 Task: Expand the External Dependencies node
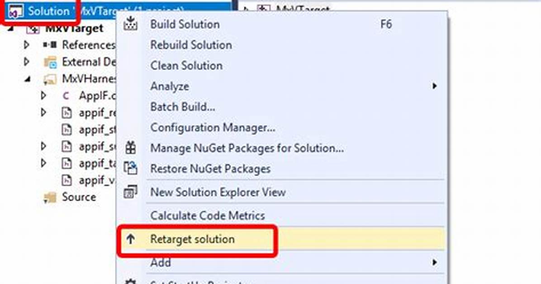tap(27, 62)
